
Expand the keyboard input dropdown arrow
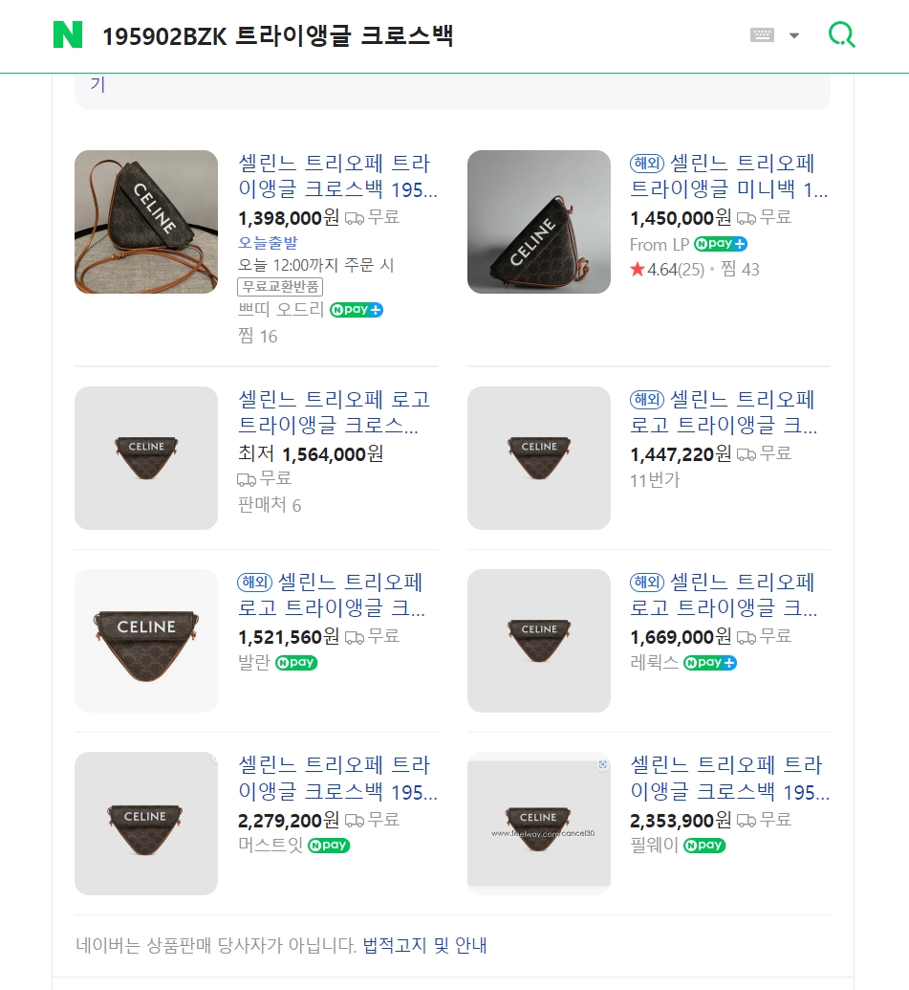(793, 36)
